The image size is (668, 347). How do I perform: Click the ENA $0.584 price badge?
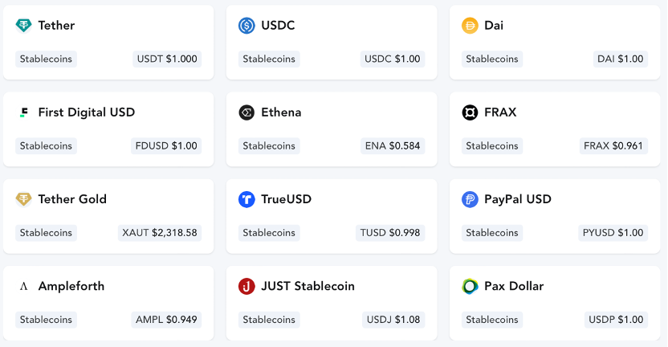pos(393,145)
